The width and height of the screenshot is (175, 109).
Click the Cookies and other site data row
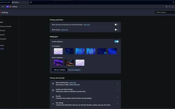tap(85, 90)
